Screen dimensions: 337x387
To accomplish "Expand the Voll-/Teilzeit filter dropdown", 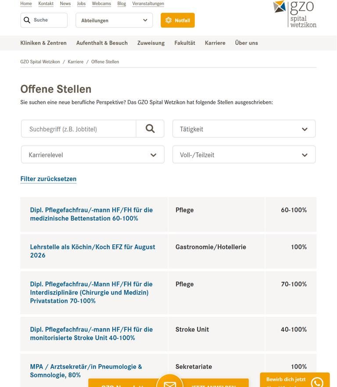I will pos(244,155).
